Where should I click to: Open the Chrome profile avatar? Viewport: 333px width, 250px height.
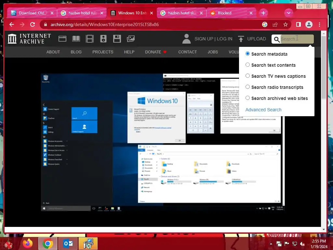click(309, 24)
